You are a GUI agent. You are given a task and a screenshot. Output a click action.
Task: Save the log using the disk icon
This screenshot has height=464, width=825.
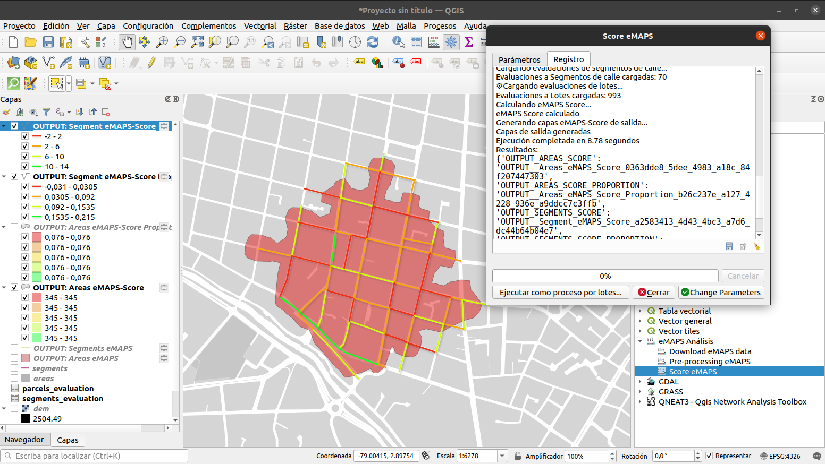[729, 246]
